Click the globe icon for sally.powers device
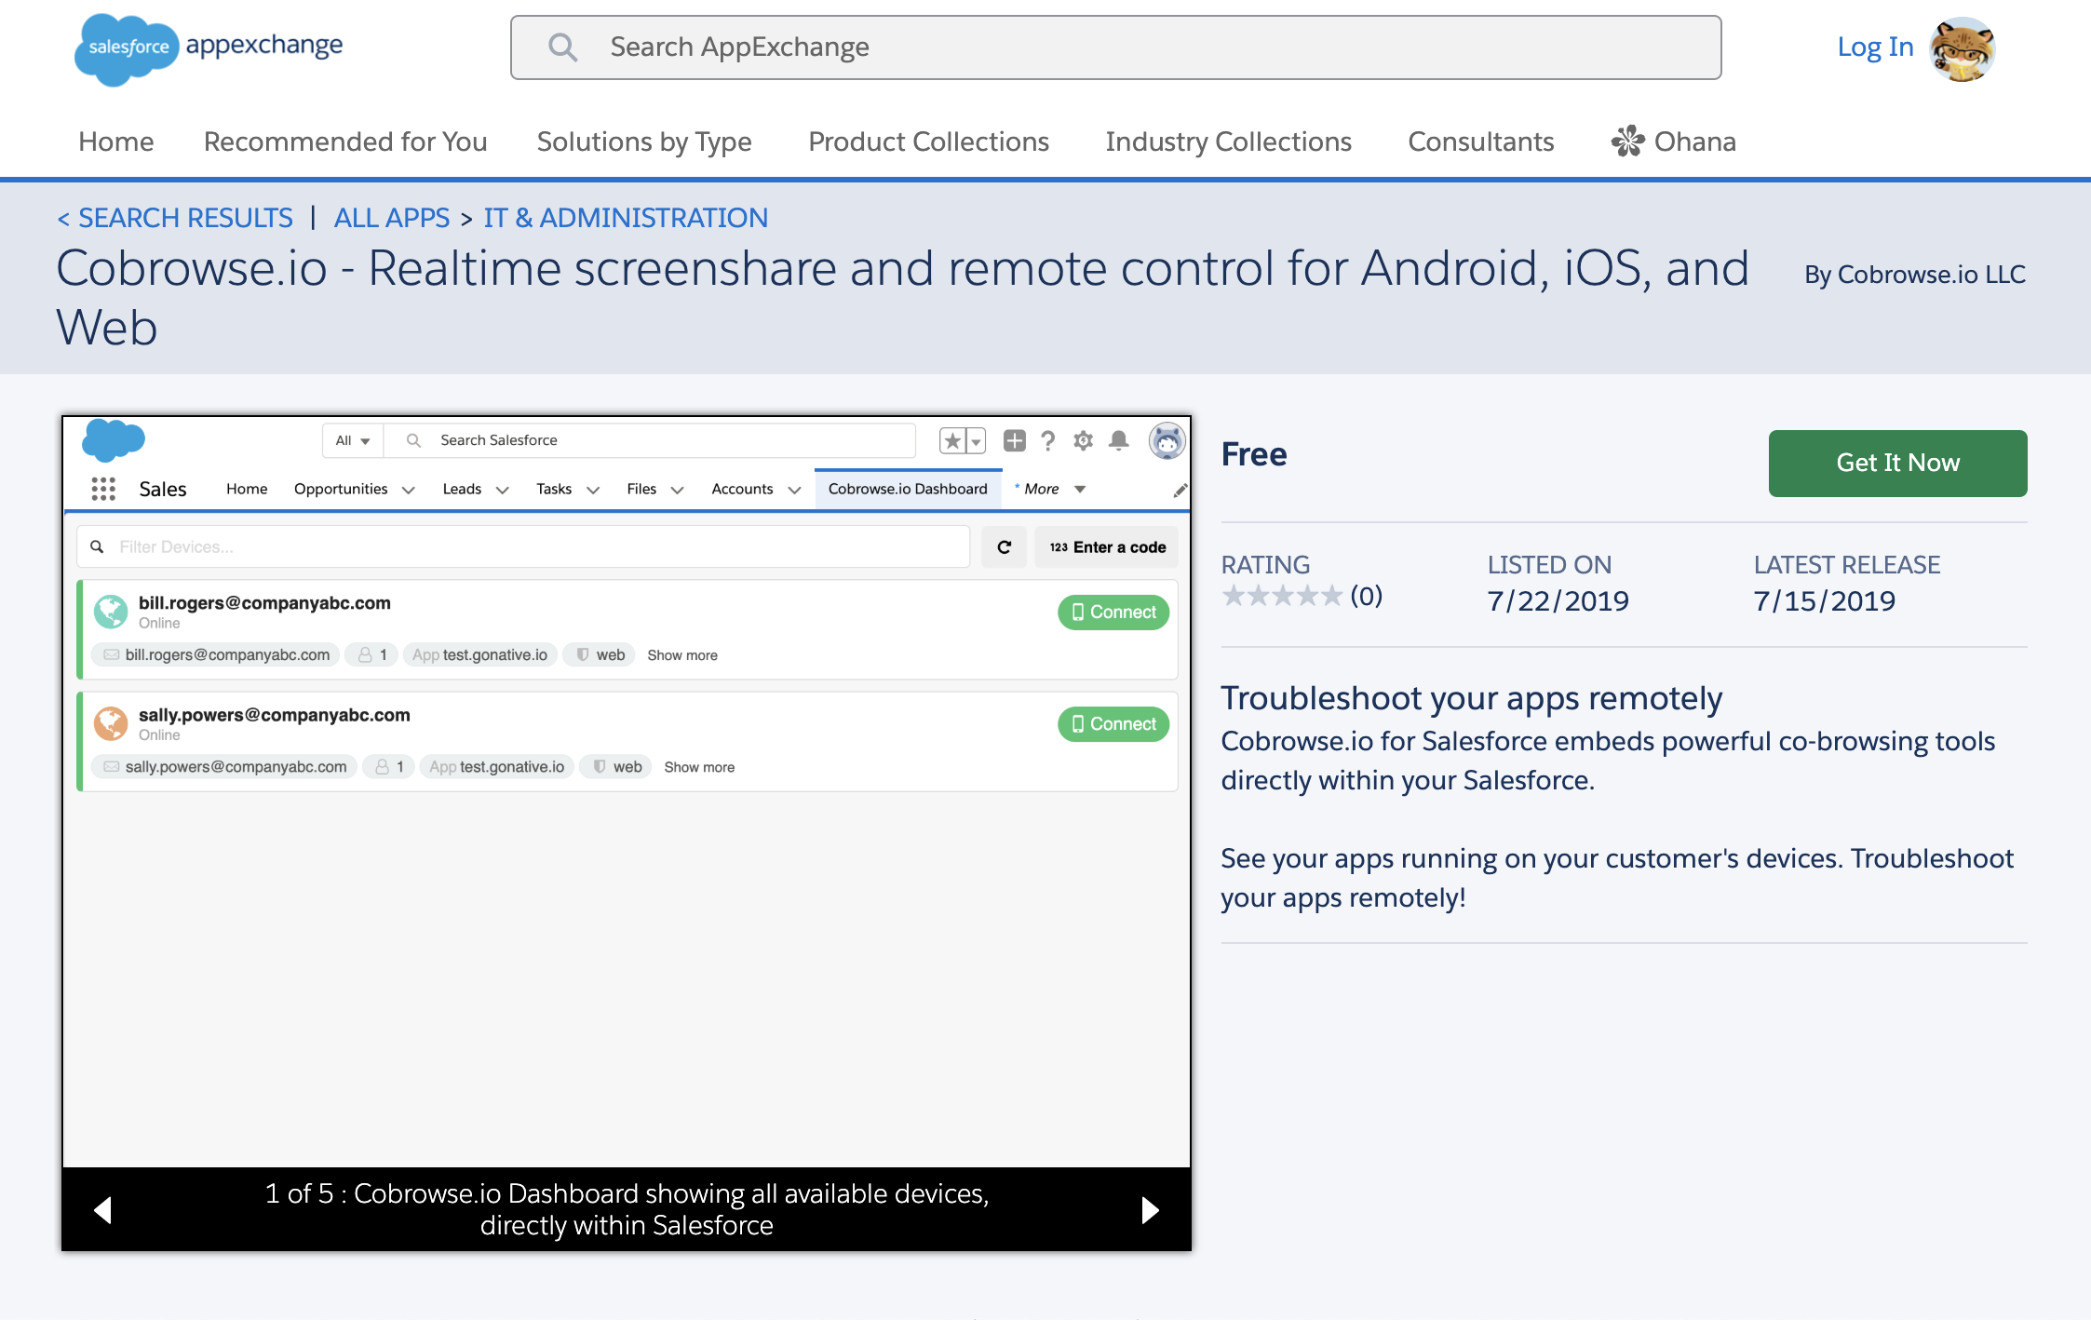Viewport: 2091px width, 1320px height. pos(111,723)
